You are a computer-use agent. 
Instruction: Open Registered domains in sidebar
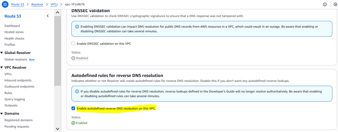point(19,120)
